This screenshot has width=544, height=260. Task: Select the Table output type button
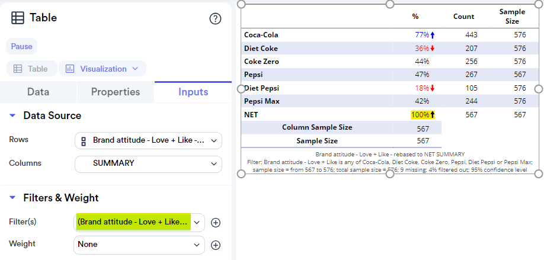(x=31, y=69)
